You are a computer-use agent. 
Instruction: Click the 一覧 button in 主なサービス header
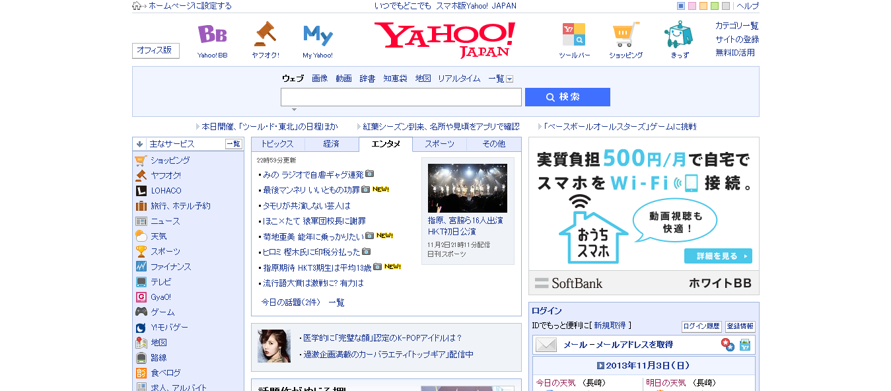coord(234,144)
